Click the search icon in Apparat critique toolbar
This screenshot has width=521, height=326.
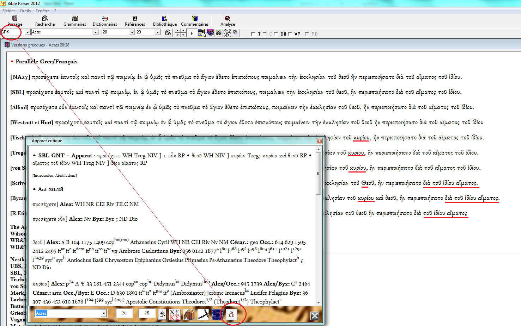click(162, 314)
